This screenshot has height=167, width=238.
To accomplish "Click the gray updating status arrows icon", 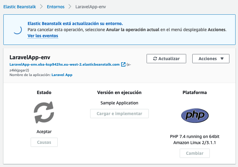I will (44, 112).
